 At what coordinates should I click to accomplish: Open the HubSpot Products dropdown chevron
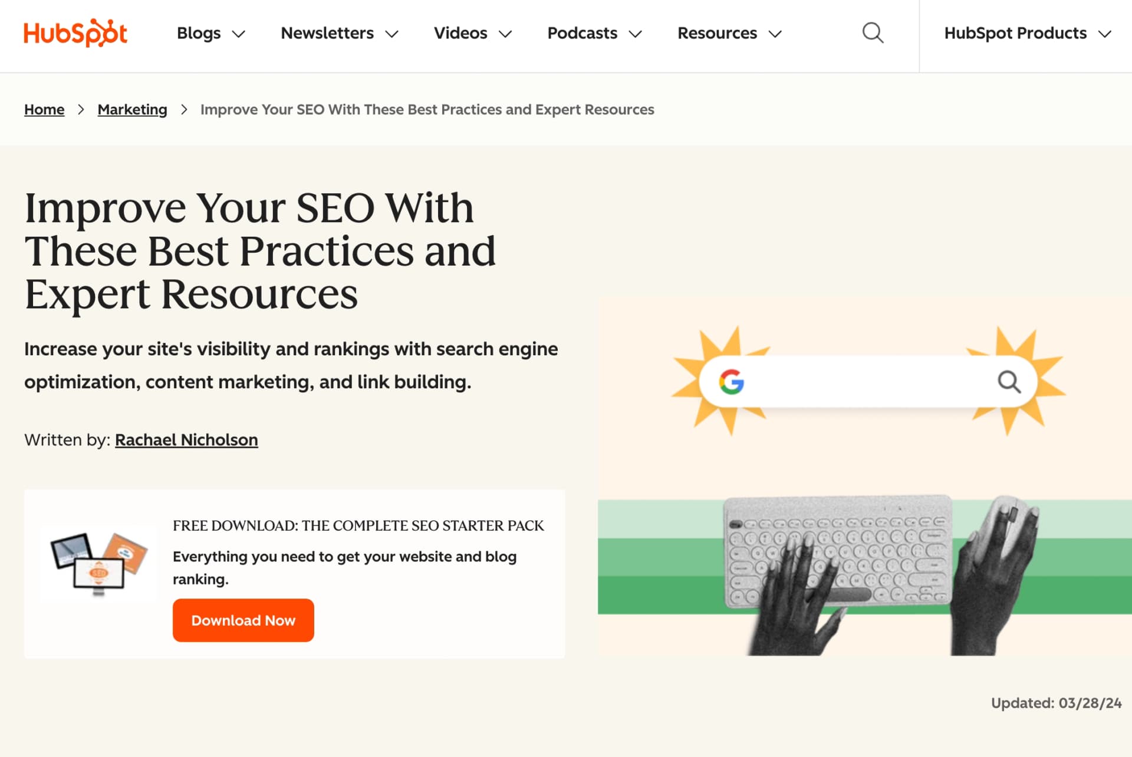(x=1104, y=34)
